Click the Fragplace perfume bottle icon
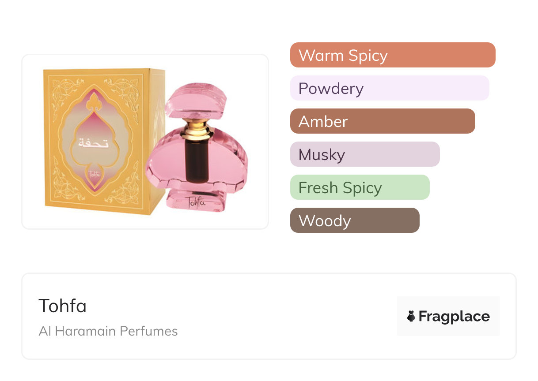This screenshot has height=381, width=538. tap(411, 316)
